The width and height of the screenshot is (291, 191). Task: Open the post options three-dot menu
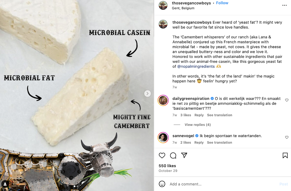coord(284,5)
